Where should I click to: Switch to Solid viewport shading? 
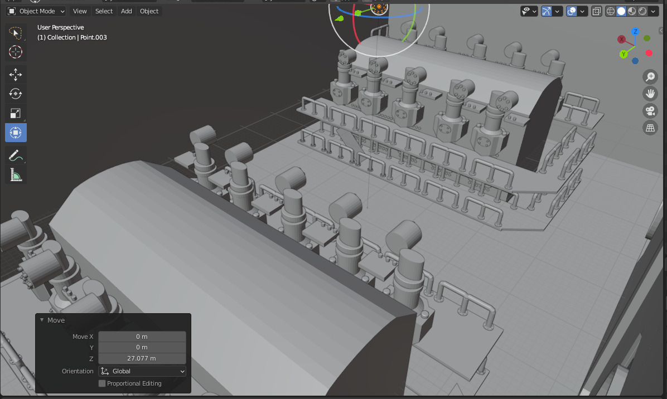tap(621, 12)
